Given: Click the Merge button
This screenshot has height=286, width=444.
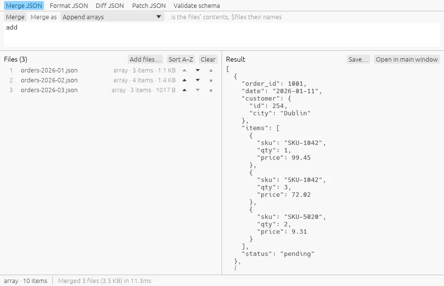Looking at the screenshot, I should (15, 17).
